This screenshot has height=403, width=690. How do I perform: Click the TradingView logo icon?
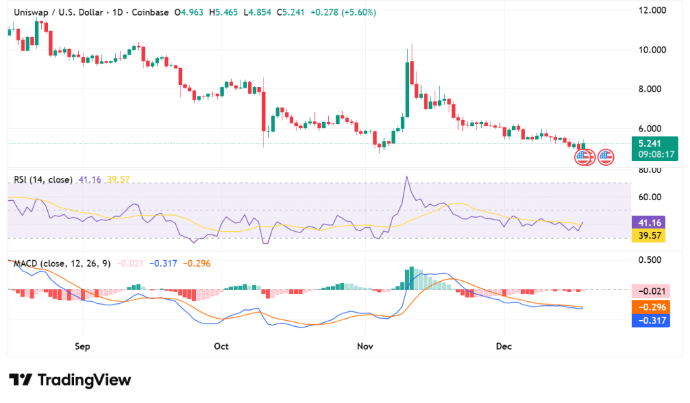click(x=21, y=380)
